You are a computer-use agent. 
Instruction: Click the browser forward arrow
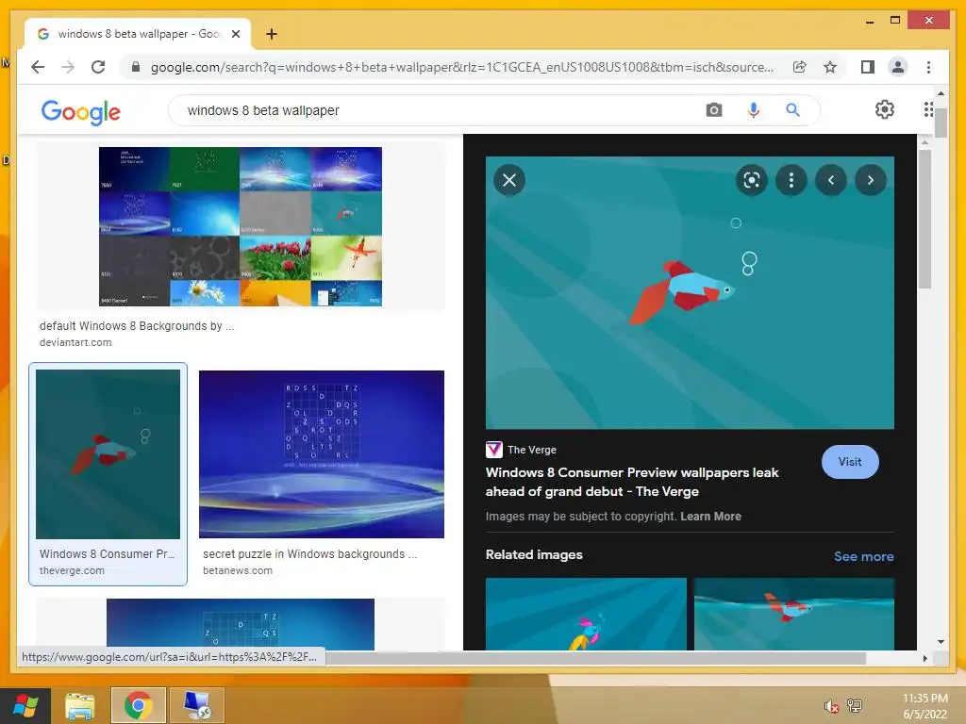click(68, 67)
